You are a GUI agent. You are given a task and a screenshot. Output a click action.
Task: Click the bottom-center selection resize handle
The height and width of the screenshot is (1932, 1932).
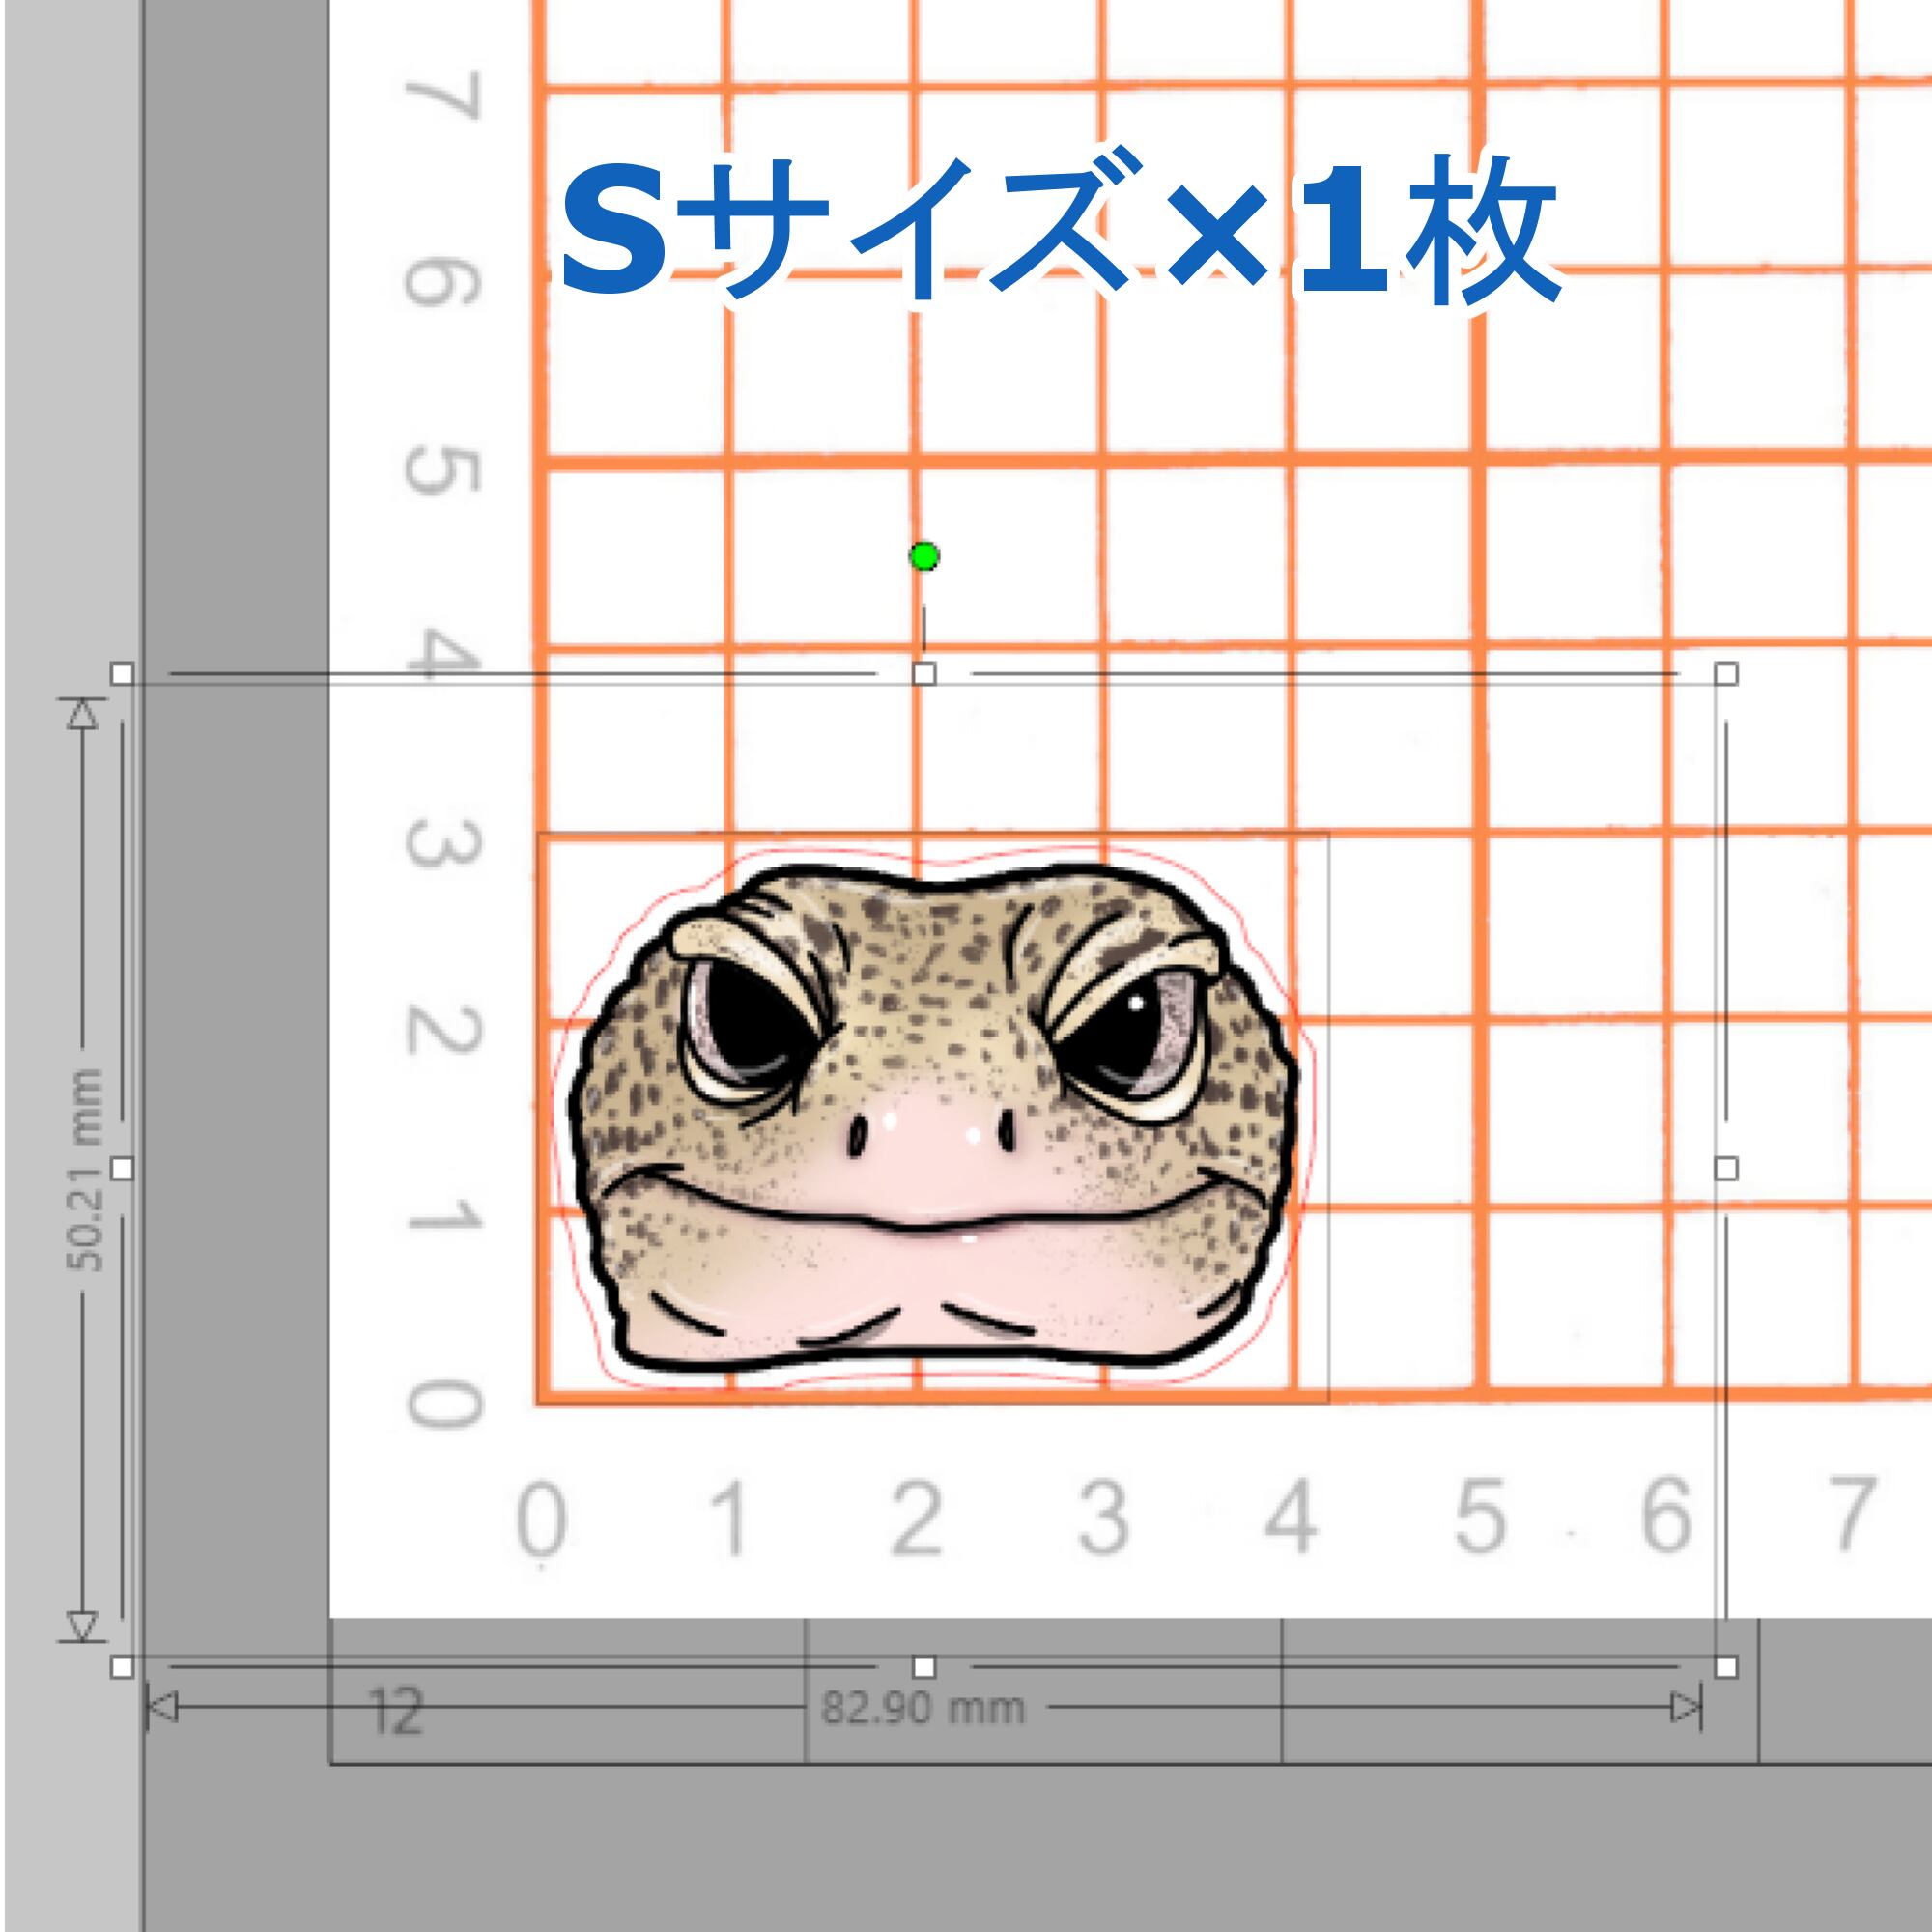[x=924, y=1667]
